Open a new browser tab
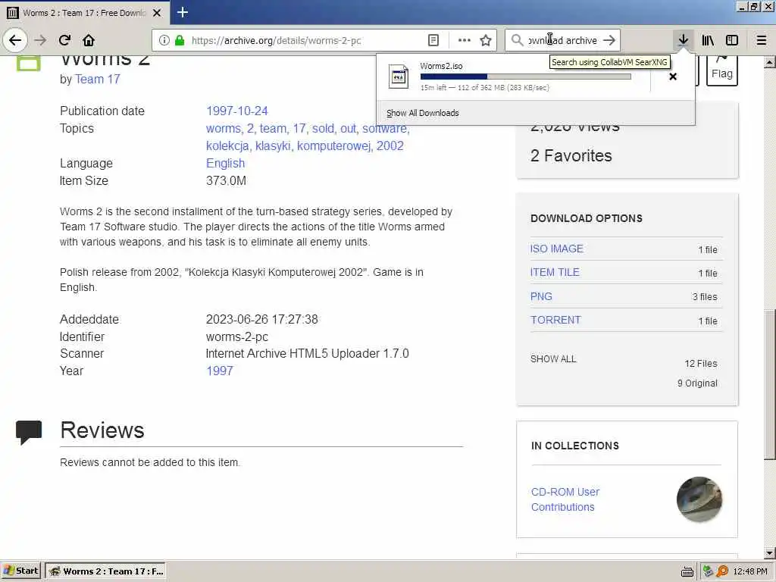 [182, 12]
